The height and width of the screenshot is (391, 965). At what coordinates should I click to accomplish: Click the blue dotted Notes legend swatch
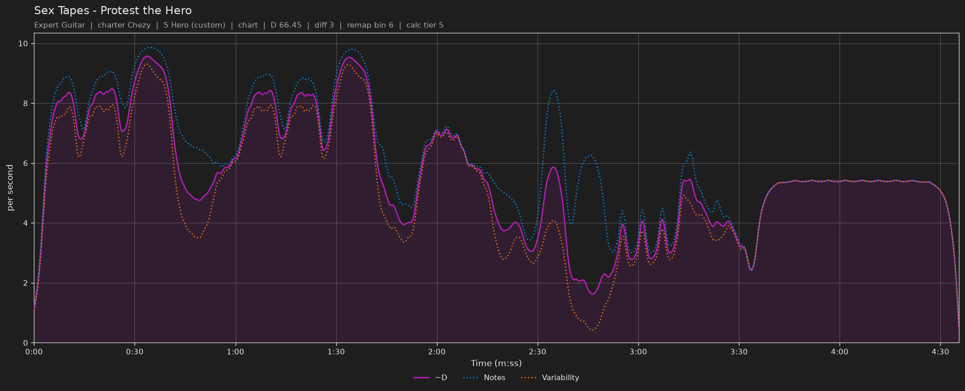coord(470,378)
